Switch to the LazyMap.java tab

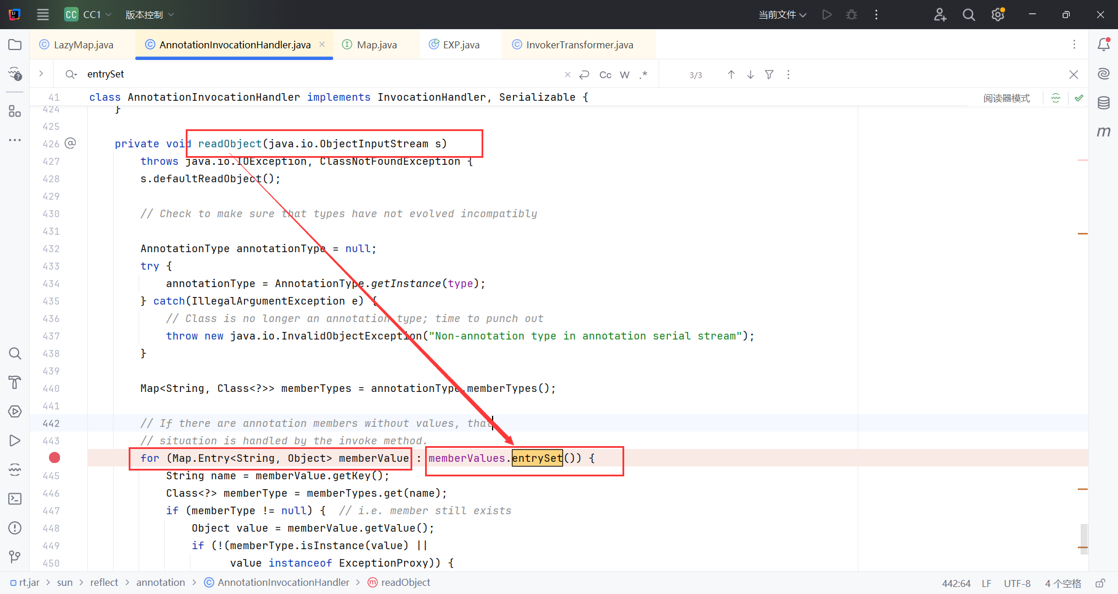(83, 45)
